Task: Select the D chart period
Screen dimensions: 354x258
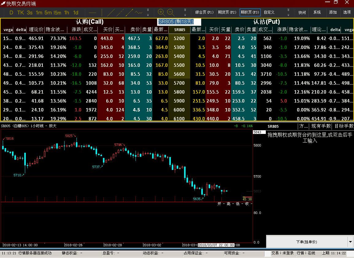Action: [x=11, y=13]
